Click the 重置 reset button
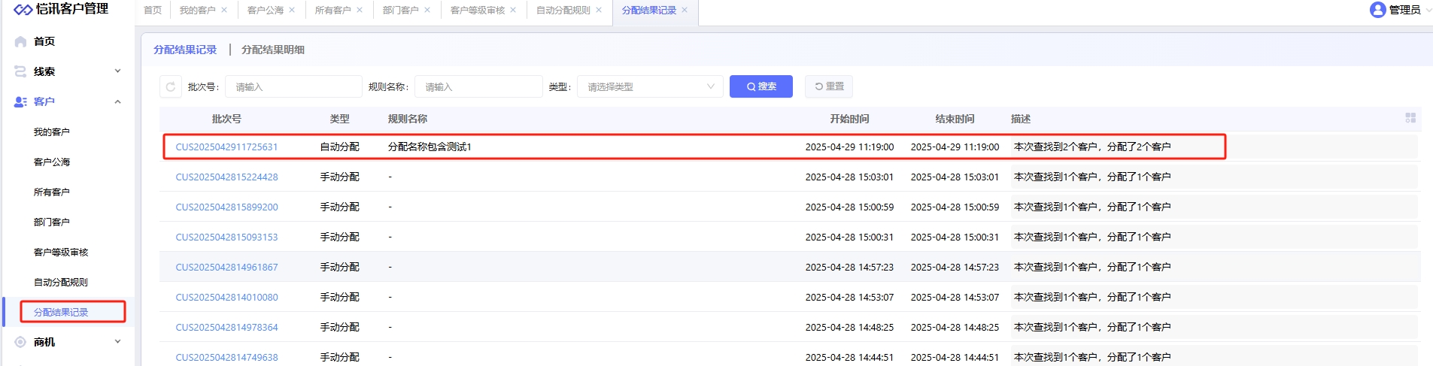Viewport: 1433px width, 366px height. coord(828,86)
